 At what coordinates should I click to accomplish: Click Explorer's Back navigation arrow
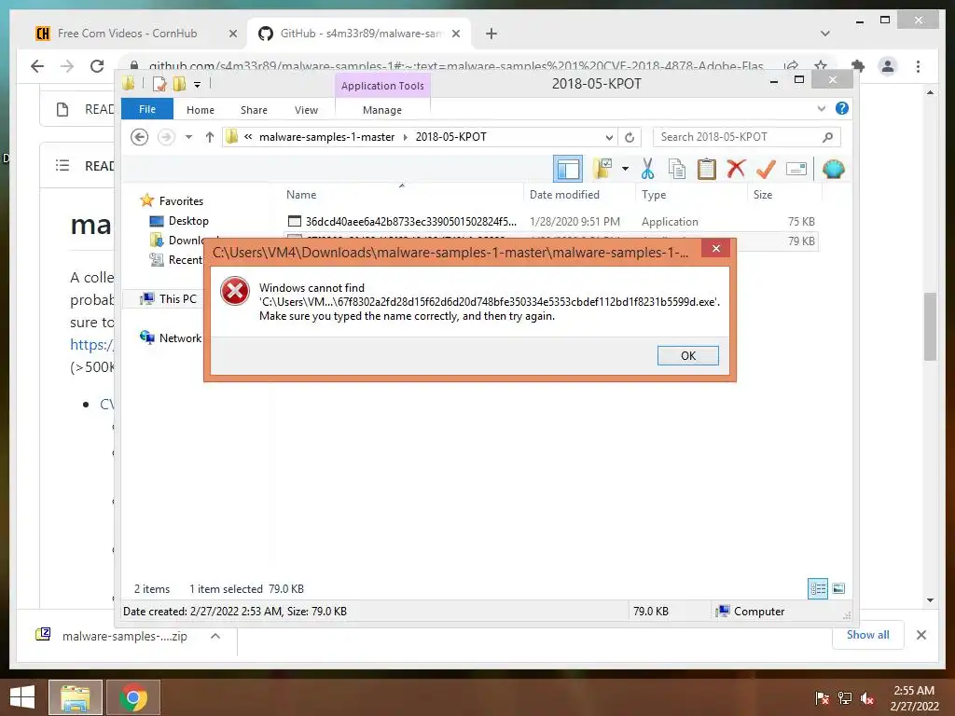pos(140,137)
